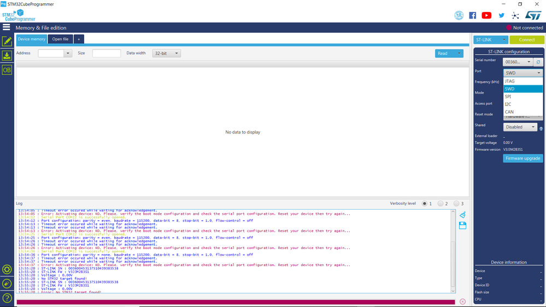Choose SPI from the Port list
The width and height of the screenshot is (546, 307).
tap(523, 97)
